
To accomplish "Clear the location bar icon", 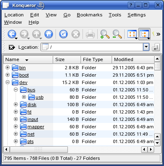I will [12, 47].
